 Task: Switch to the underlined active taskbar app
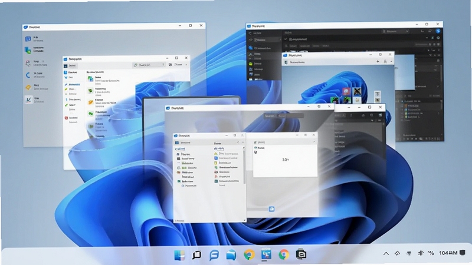pyautogui.click(x=266, y=254)
